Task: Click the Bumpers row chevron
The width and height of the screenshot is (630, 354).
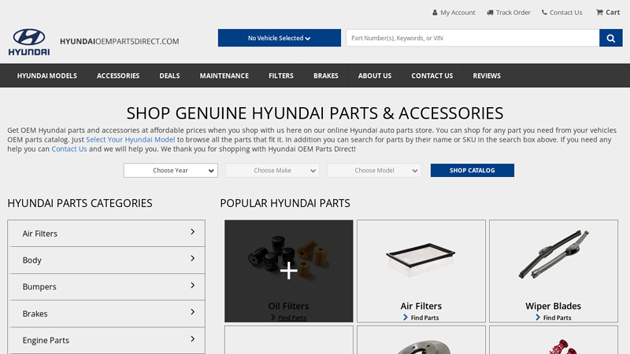Action: point(193,286)
